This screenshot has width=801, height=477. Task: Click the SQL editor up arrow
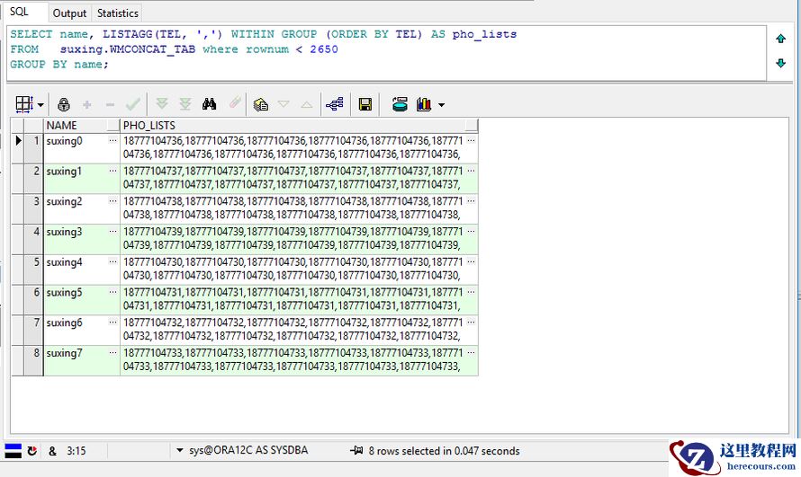click(x=780, y=39)
